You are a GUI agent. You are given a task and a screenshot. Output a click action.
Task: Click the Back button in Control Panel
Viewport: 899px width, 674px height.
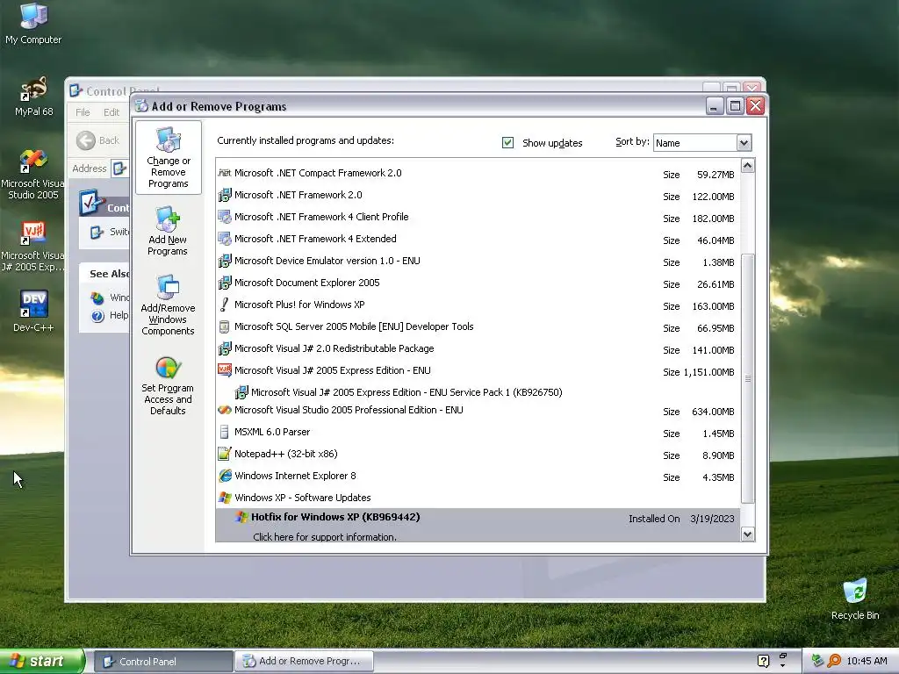click(97, 140)
